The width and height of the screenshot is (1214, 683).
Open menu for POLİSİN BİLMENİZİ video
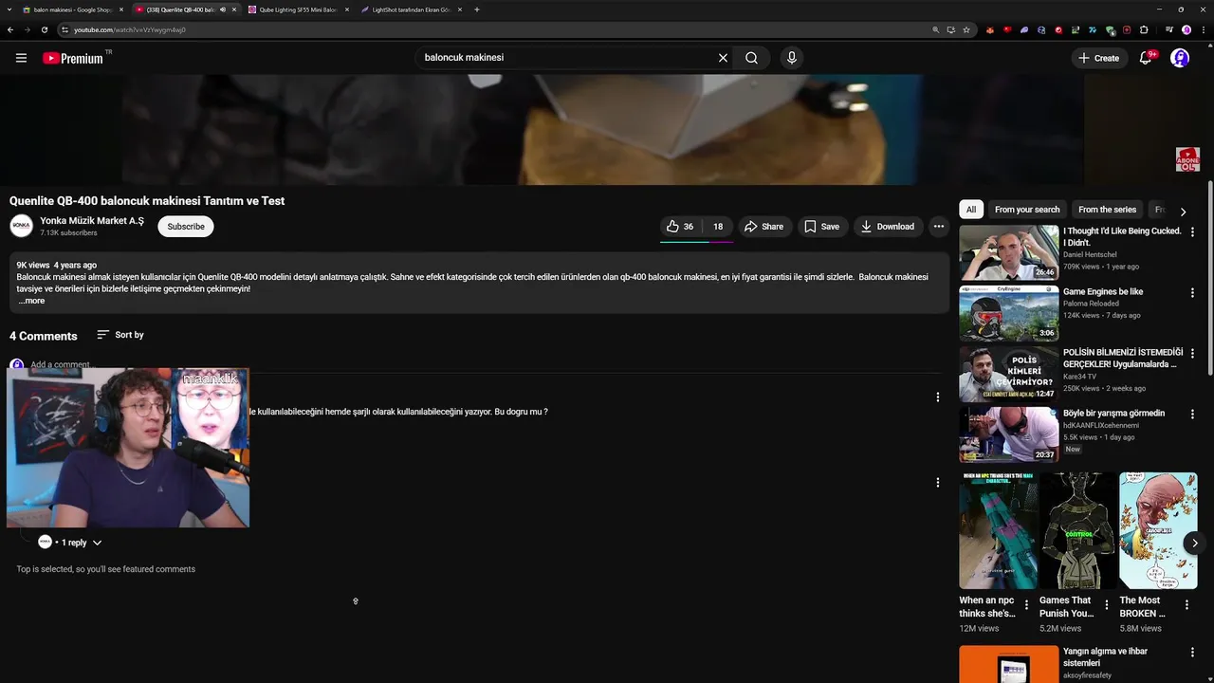1192,354
